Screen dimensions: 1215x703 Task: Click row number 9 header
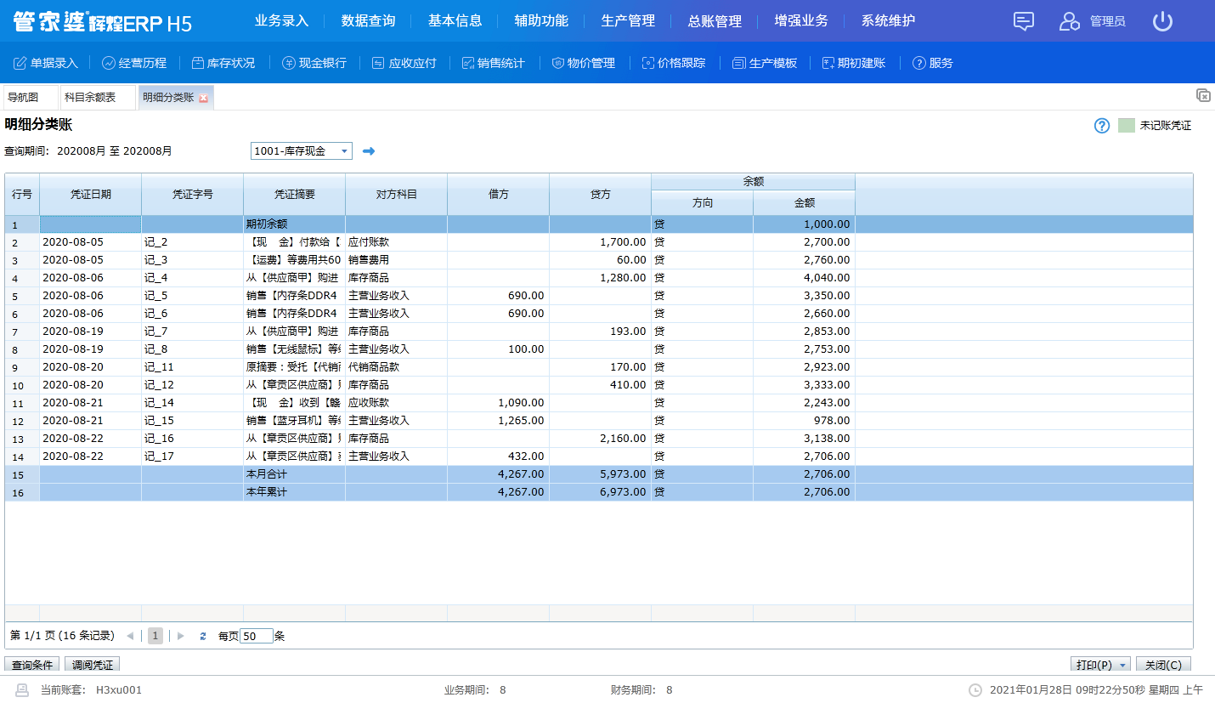click(22, 367)
